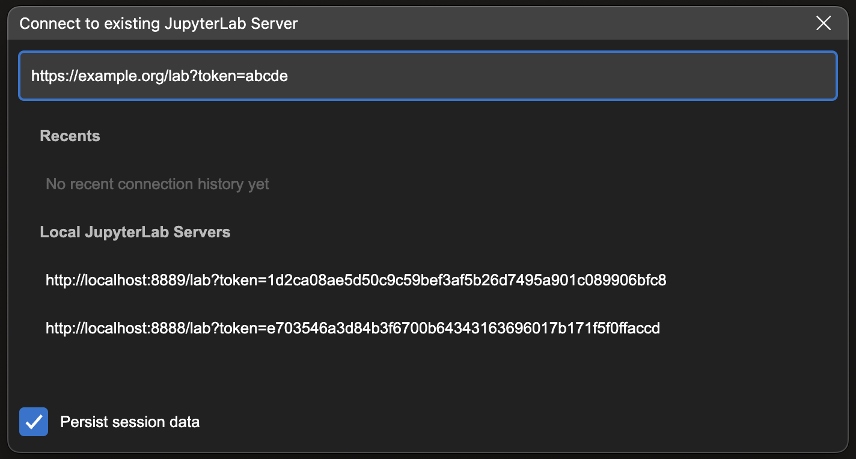Uncheck the Persist session data checkbox
This screenshot has height=459, width=856.
pos(33,421)
